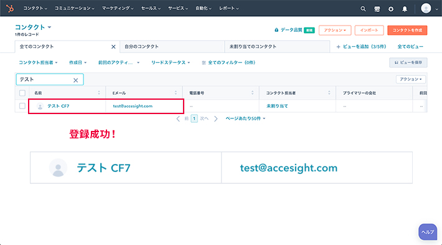Open the test@accesight.com email link

(x=133, y=106)
